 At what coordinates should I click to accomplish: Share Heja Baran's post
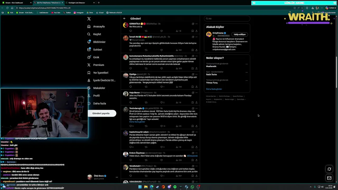[x=196, y=102]
